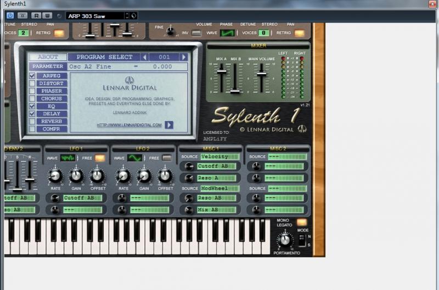The image size is (439, 290).
Task: Switch to the CHORUS tab
Action: coord(52,99)
